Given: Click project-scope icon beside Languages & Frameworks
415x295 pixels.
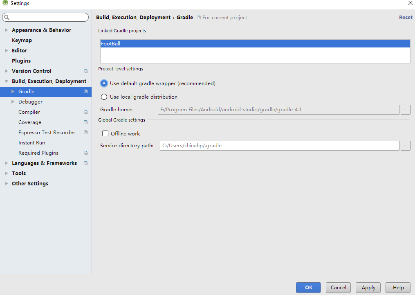Looking at the screenshot, I should tap(85, 163).
